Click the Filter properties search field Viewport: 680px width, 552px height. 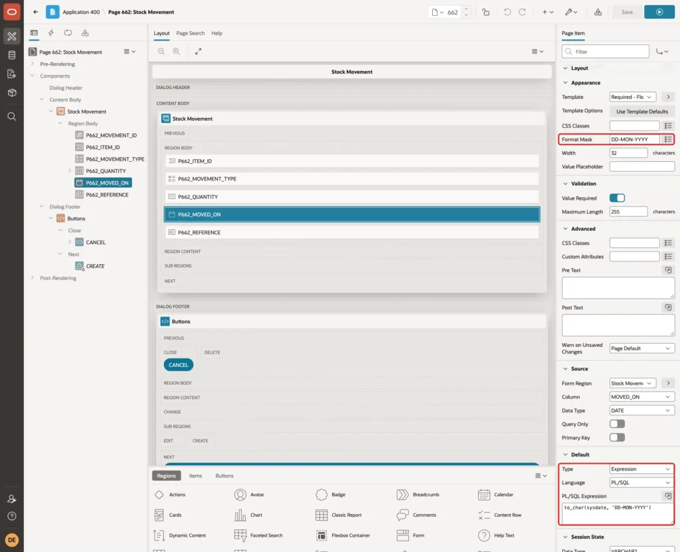(605, 52)
